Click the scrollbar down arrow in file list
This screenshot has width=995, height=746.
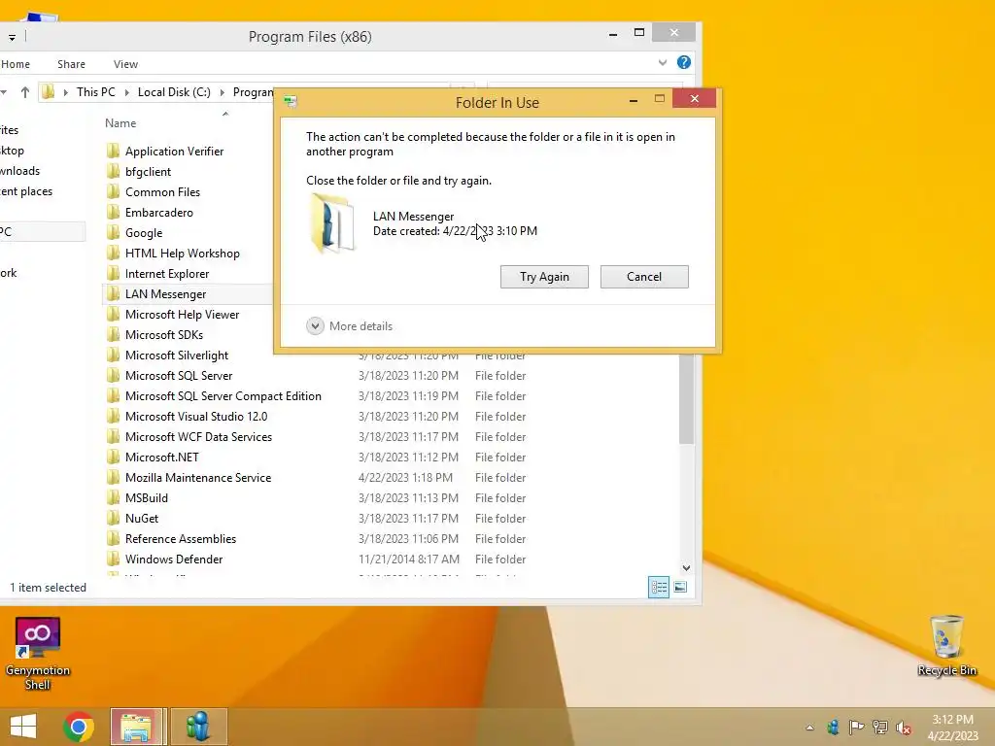[686, 567]
